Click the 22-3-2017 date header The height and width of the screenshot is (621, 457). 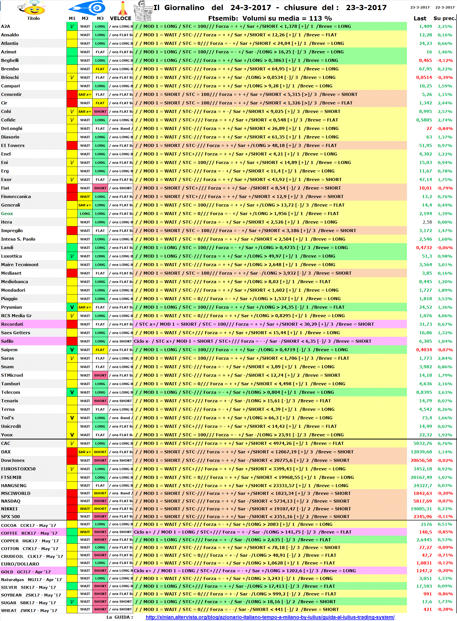(x=445, y=7)
